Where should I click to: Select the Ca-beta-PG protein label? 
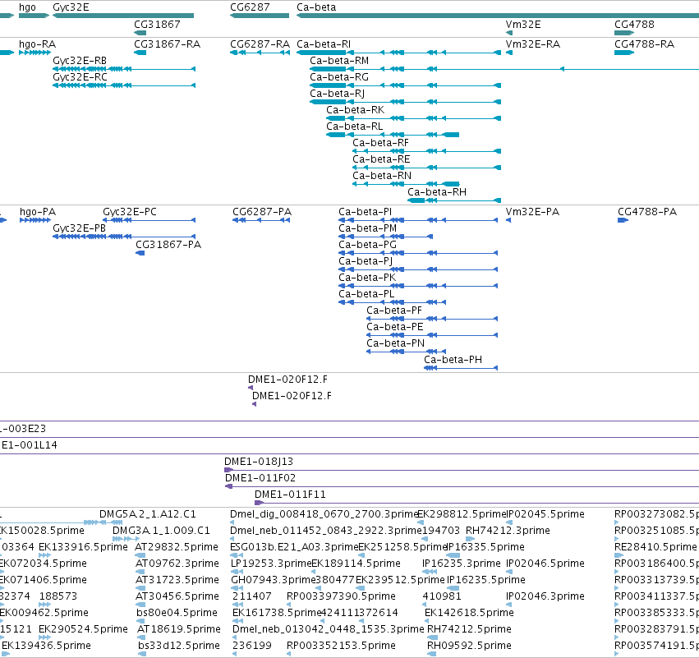[x=367, y=245]
